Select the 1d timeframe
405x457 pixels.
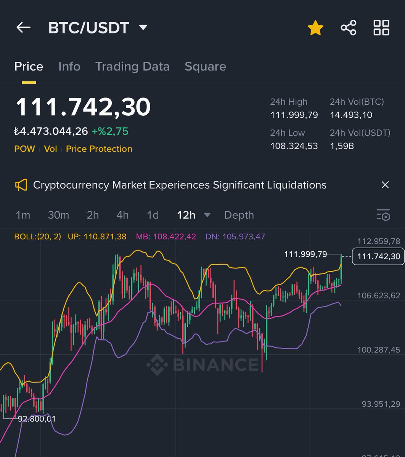[x=152, y=215]
